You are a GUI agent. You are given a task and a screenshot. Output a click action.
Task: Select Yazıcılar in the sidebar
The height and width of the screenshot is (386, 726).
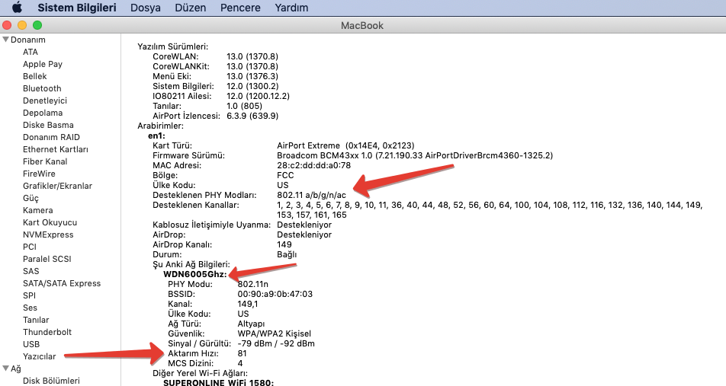39,356
